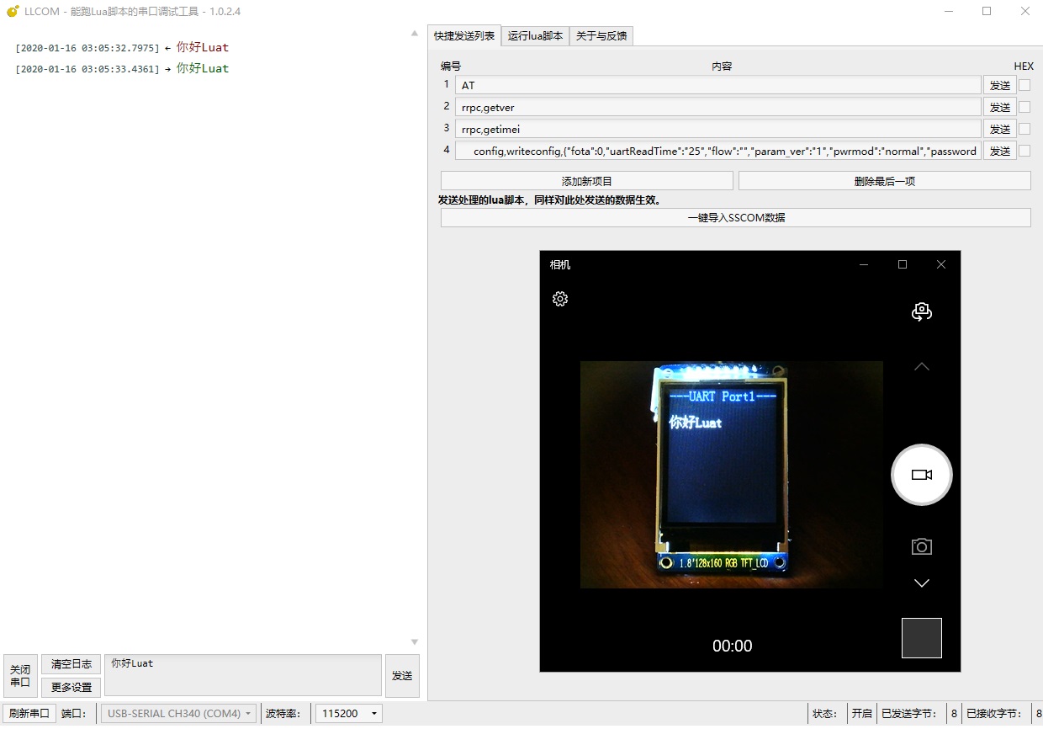1043x729 pixels.
Task: Switch to photo mode camera icon
Action: [922, 546]
